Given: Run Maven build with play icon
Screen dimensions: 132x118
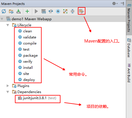Looking at the screenshot, I should 36,11.
